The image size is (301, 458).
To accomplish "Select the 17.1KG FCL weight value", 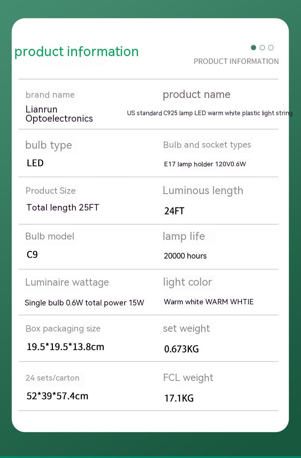I will pyautogui.click(x=179, y=399).
